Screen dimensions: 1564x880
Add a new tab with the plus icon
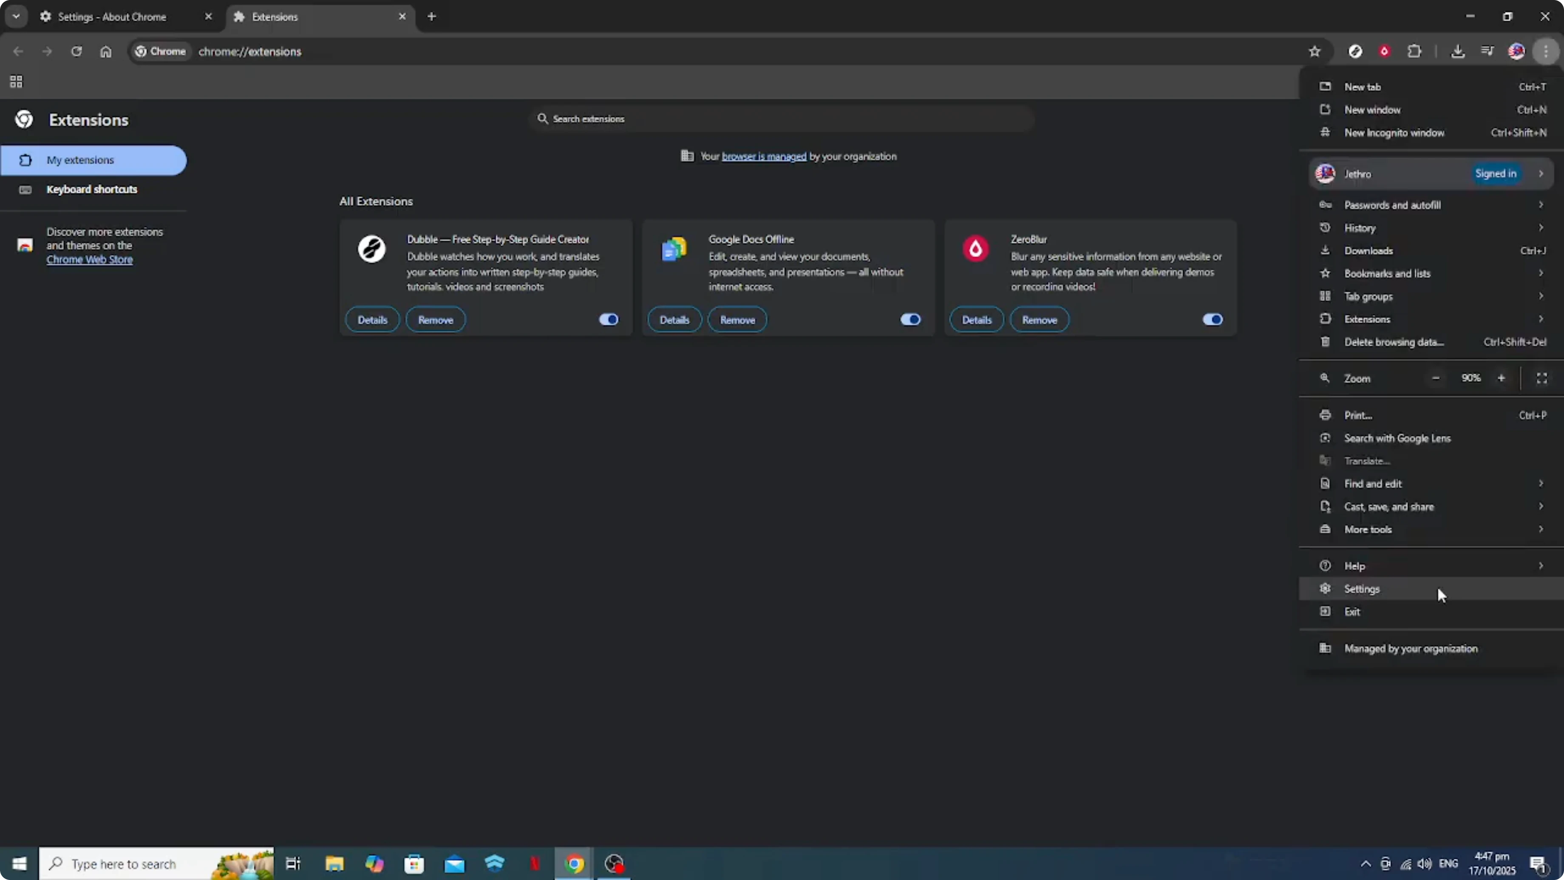point(432,17)
